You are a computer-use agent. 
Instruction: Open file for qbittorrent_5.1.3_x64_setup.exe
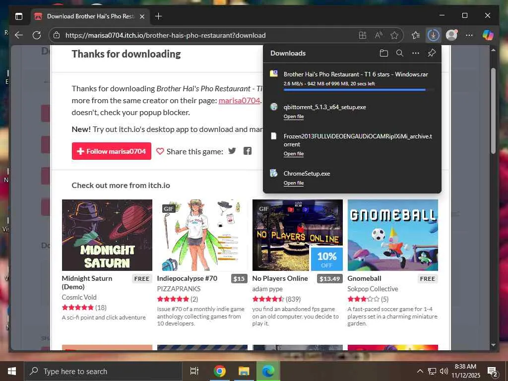click(x=294, y=117)
